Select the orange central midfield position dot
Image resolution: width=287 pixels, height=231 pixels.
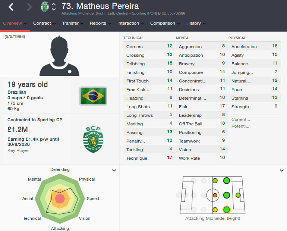click(215, 195)
